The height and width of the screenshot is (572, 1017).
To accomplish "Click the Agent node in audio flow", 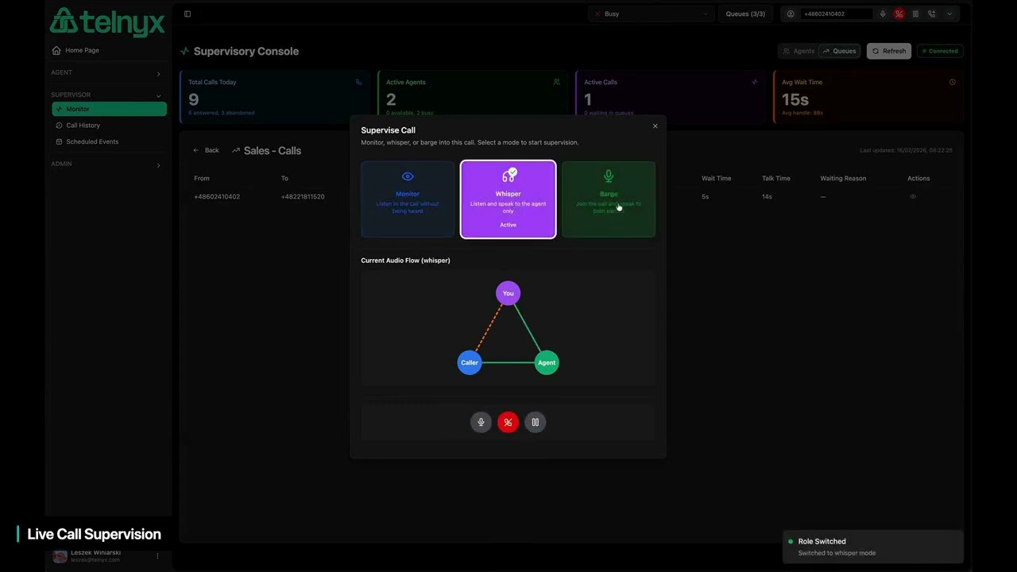I will (547, 362).
